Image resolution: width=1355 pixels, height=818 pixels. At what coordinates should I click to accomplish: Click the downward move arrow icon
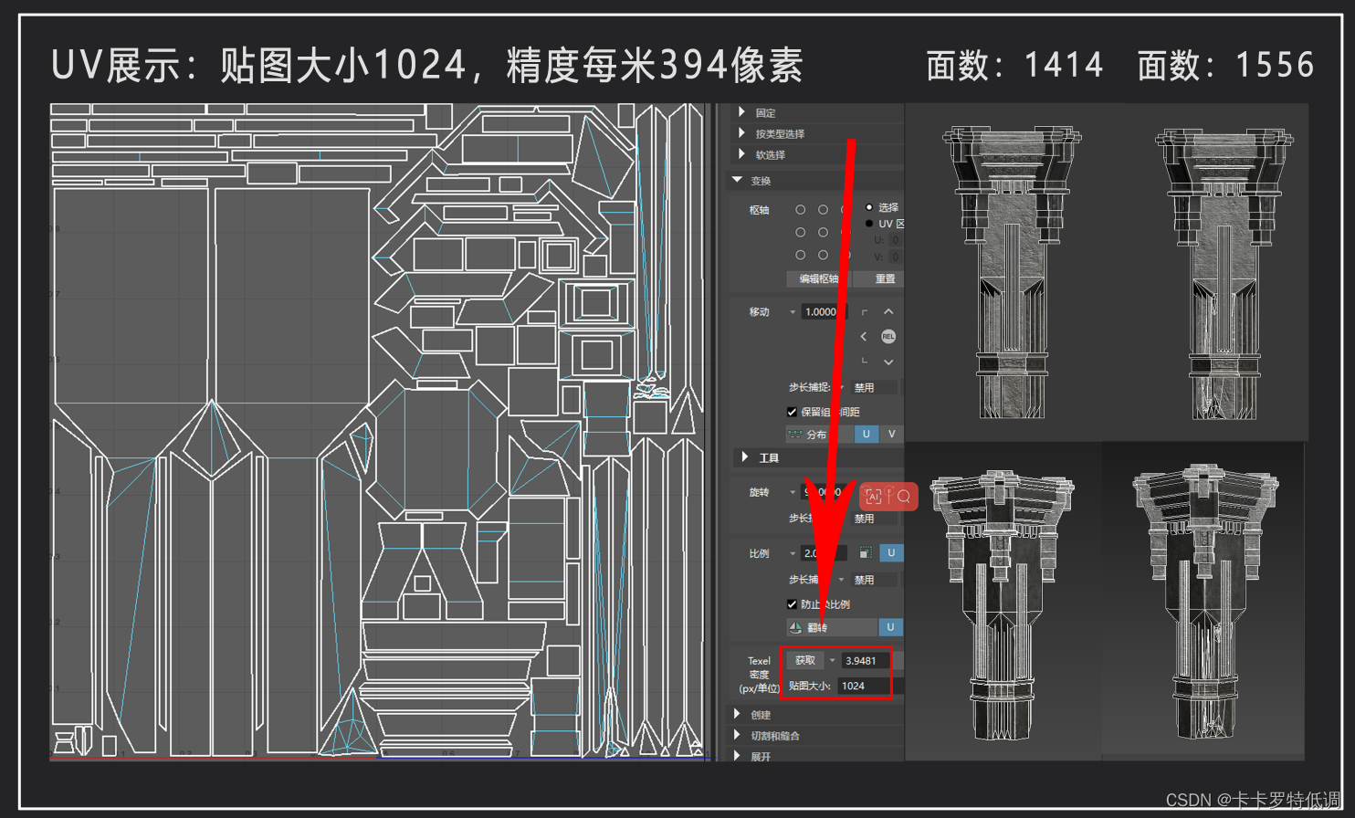pyautogui.click(x=888, y=362)
